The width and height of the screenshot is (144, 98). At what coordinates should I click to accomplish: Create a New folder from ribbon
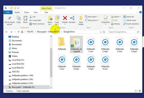(81, 21)
